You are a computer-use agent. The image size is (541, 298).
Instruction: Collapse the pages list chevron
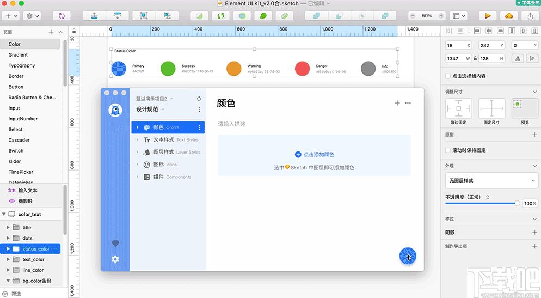pos(60,32)
